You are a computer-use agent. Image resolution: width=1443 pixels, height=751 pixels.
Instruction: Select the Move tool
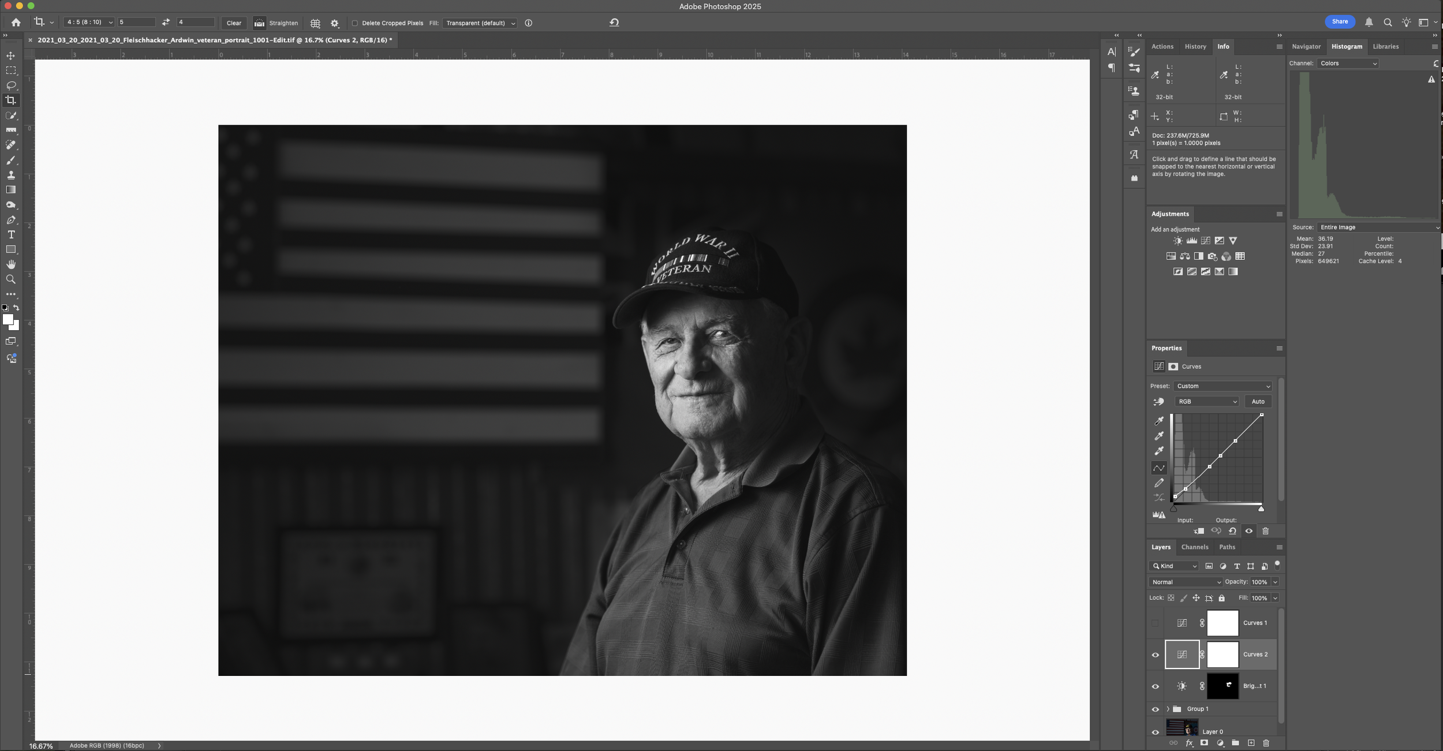point(11,56)
